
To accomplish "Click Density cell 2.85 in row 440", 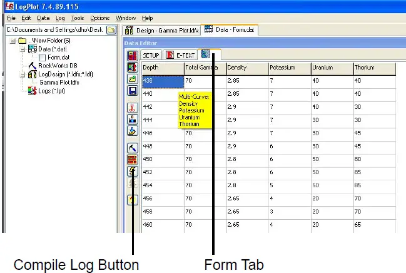I will point(248,95).
